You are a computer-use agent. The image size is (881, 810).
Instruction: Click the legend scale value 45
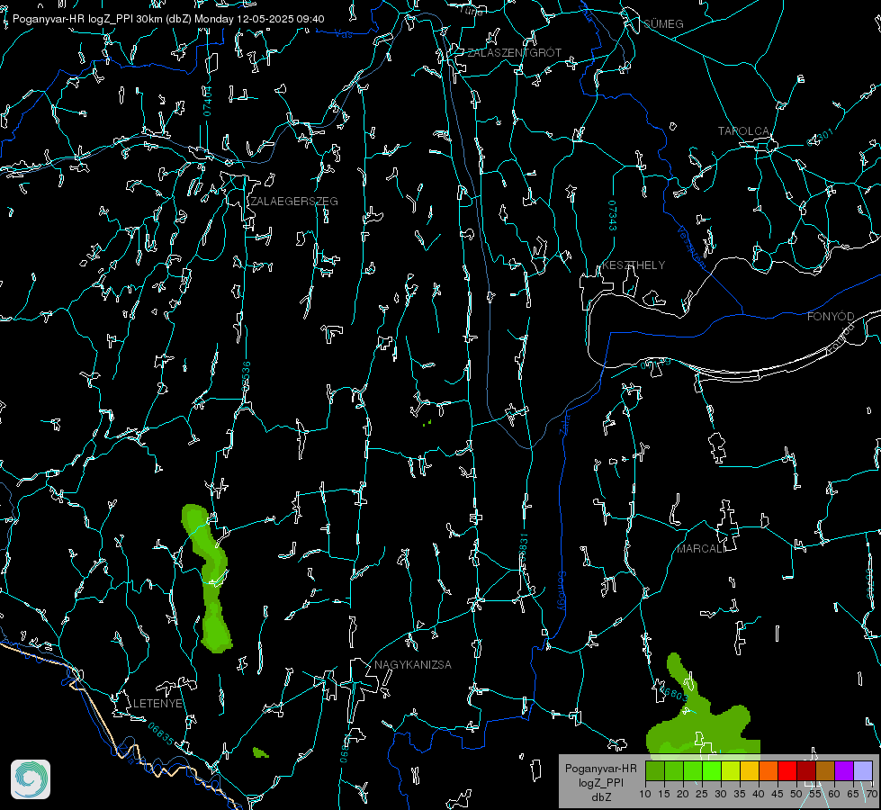point(778,795)
